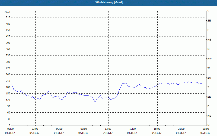Click the 'NE' label near the 390 gridline
The image size is (217, 136).
(x=209, y=40)
